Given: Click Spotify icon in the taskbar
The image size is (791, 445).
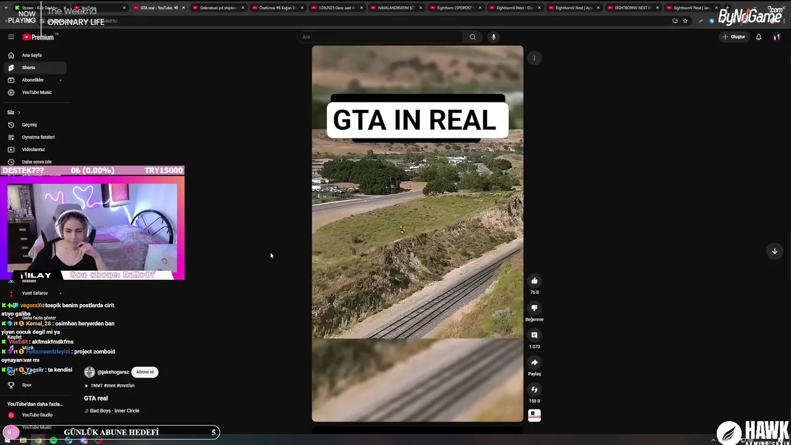Looking at the screenshot, I should click(x=53, y=440).
